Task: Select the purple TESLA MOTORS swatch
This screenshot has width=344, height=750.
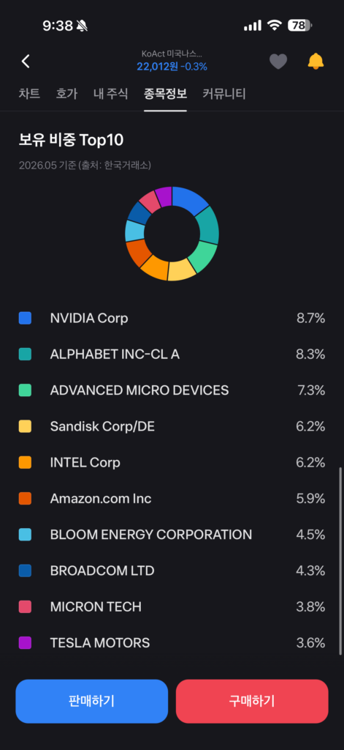Action: [26, 643]
